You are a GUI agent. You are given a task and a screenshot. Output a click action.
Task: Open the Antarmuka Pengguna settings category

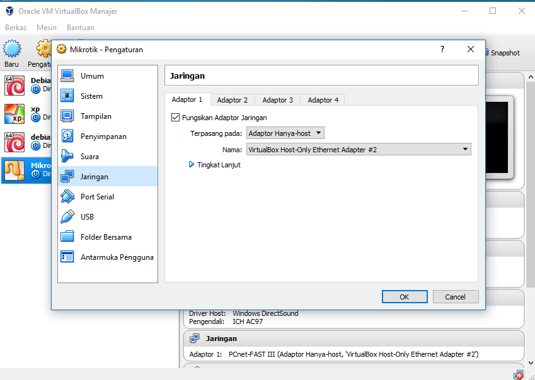pyautogui.click(x=108, y=257)
